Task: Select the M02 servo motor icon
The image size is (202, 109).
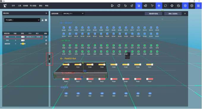Action: 90,93
